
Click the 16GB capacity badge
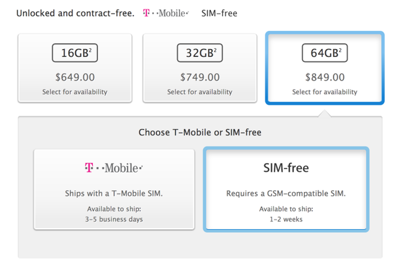click(x=75, y=53)
